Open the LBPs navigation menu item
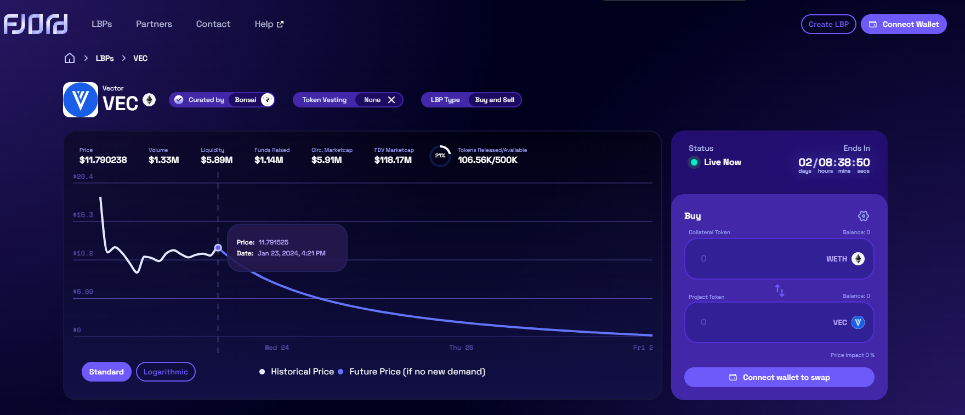The height and width of the screenshot is (415, 965). pos(101,24)
